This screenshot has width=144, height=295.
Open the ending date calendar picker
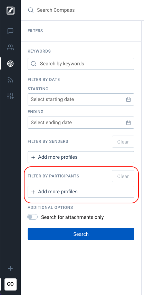pos(128,123)
